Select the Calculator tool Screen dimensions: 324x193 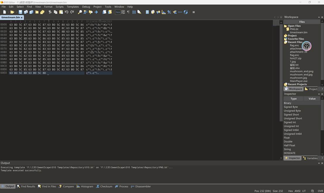(147, 12)
